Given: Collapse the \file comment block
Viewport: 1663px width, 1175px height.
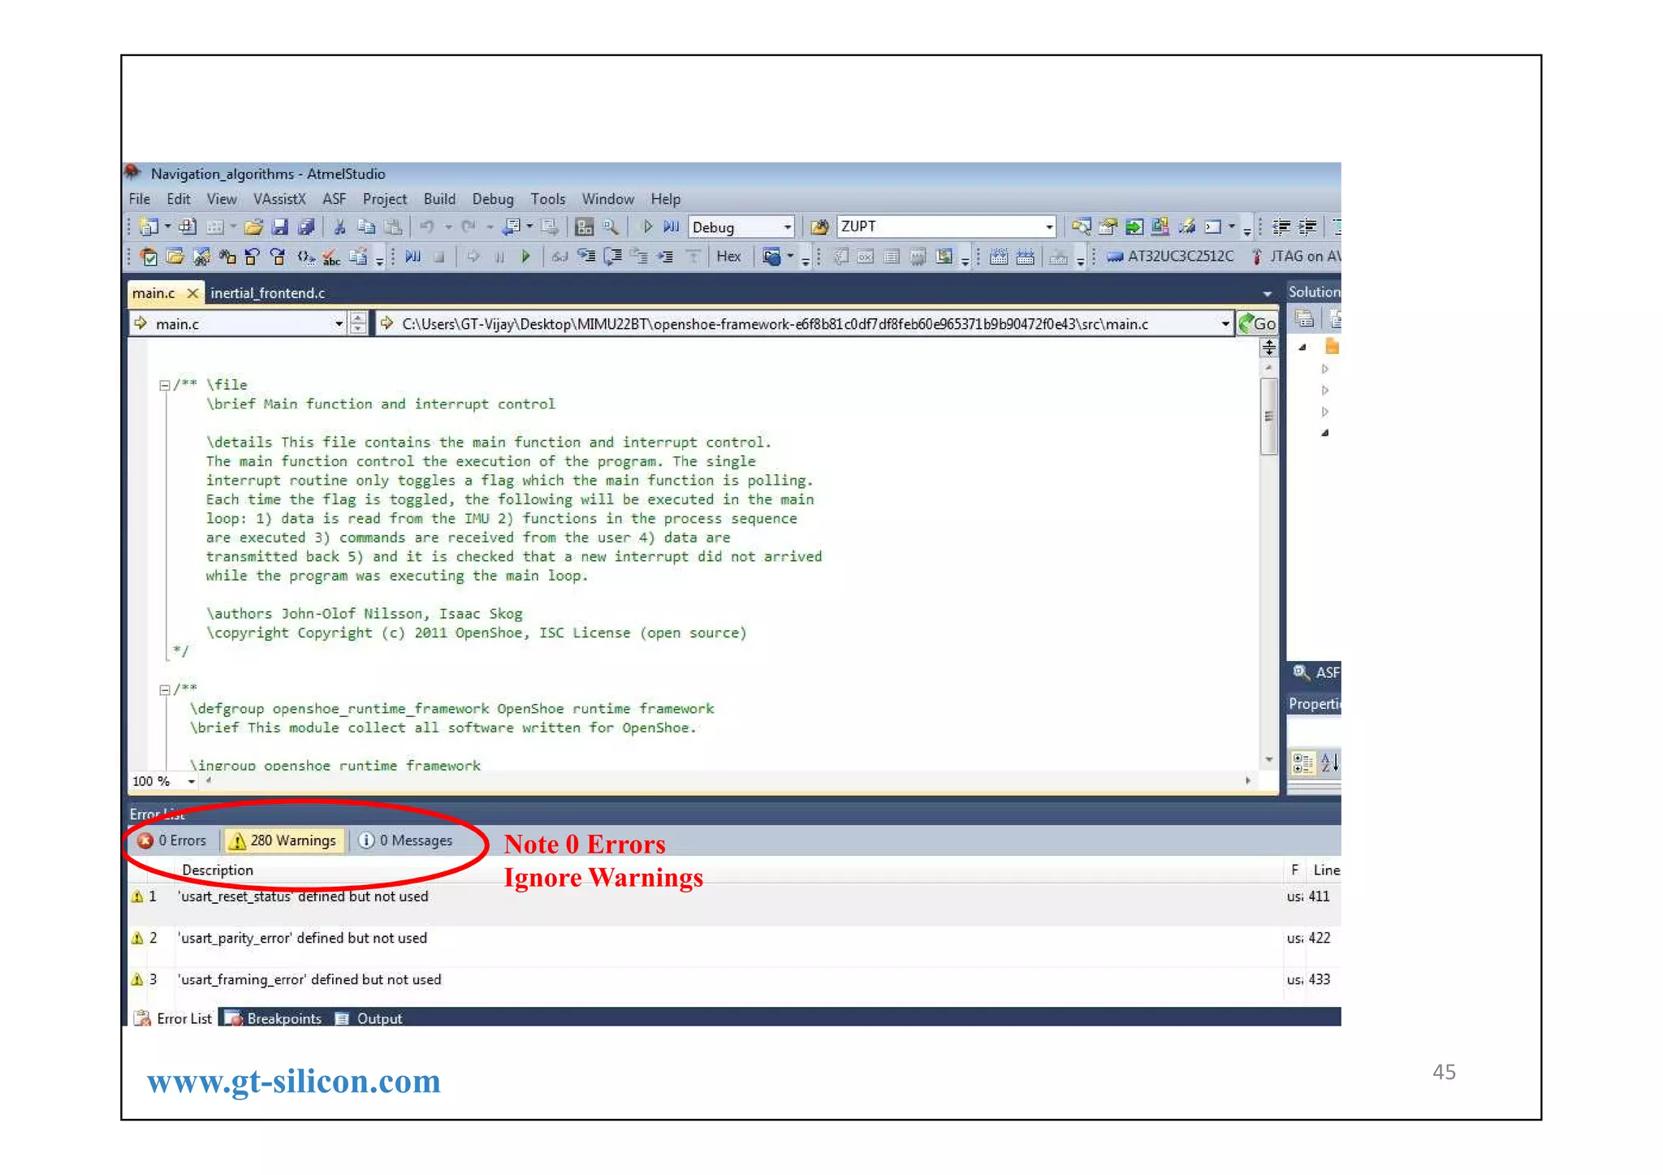Looking at the screenshot, I should click(x=165, y=386).
